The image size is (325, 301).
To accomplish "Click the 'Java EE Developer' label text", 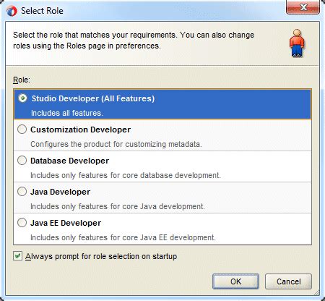I will pos(66,223).
